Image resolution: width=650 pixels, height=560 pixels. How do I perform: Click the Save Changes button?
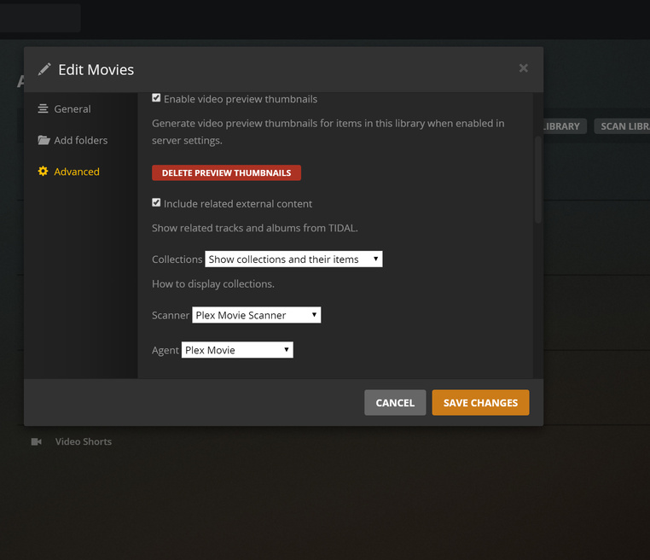coord(480,402)
